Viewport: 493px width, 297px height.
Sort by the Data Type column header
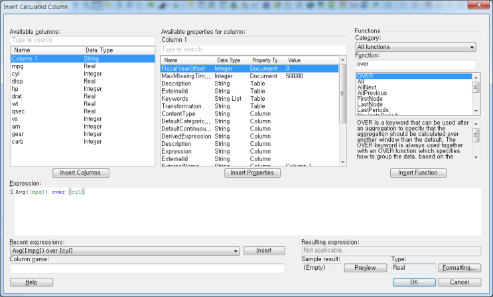(x=100, y=50)
